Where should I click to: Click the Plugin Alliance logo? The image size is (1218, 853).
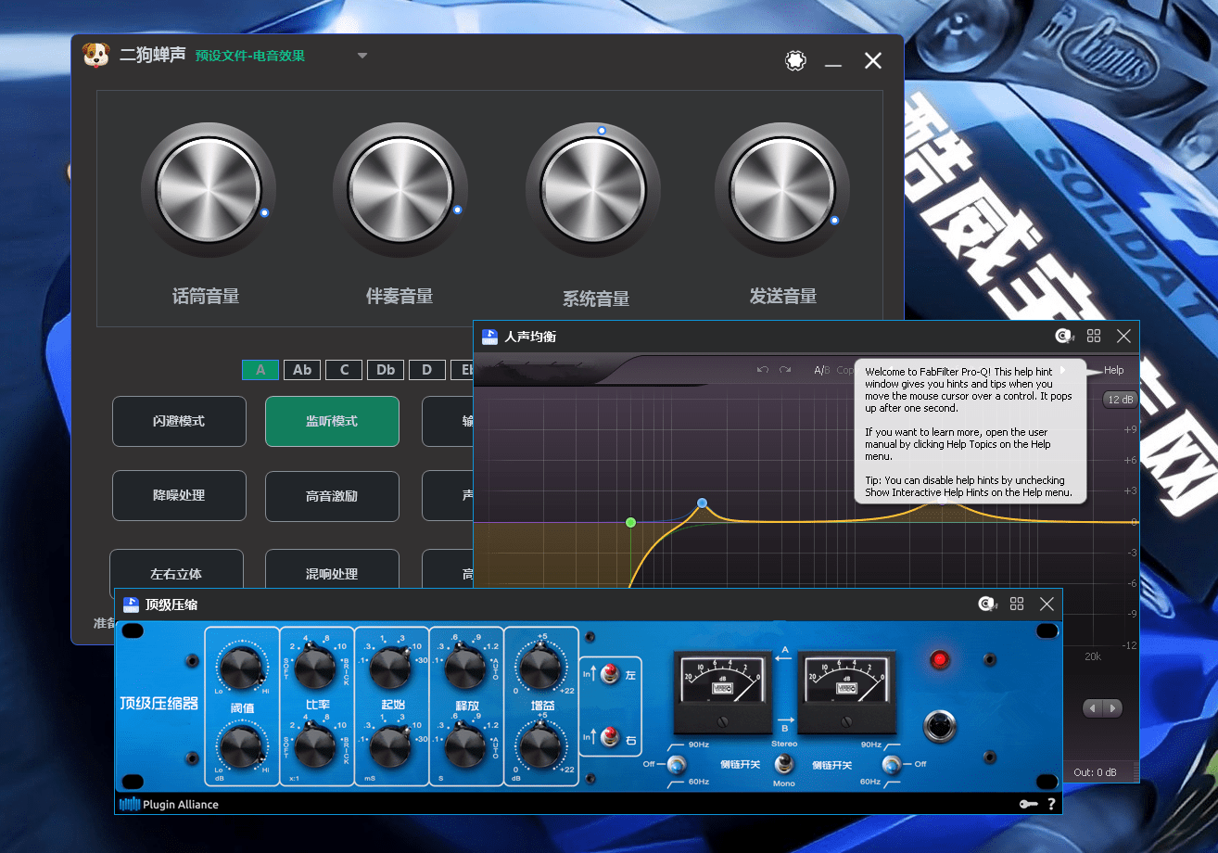tap(169, 805)
